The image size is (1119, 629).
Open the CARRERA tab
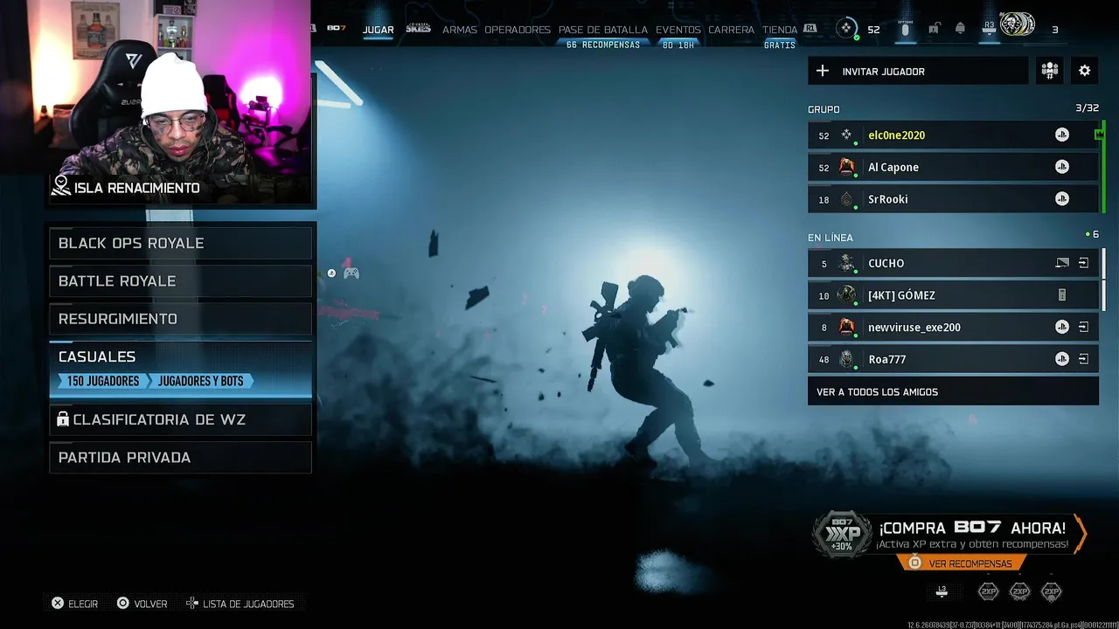pos(731,30)
